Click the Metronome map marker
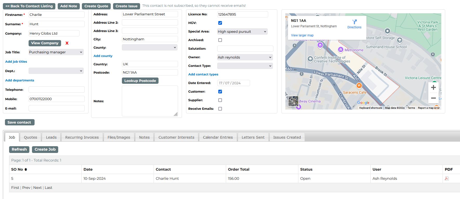Image resolution: width=460 pixels, height=199 pixels. click(x=341, y=49)
